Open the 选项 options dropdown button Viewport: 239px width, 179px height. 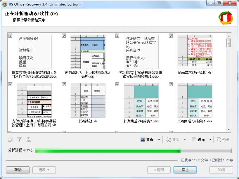[x=44, y=170]
